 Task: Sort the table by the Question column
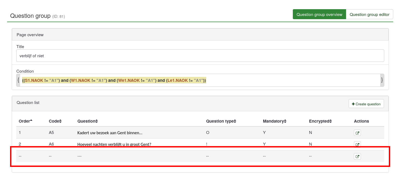click(x=96, y=122)
